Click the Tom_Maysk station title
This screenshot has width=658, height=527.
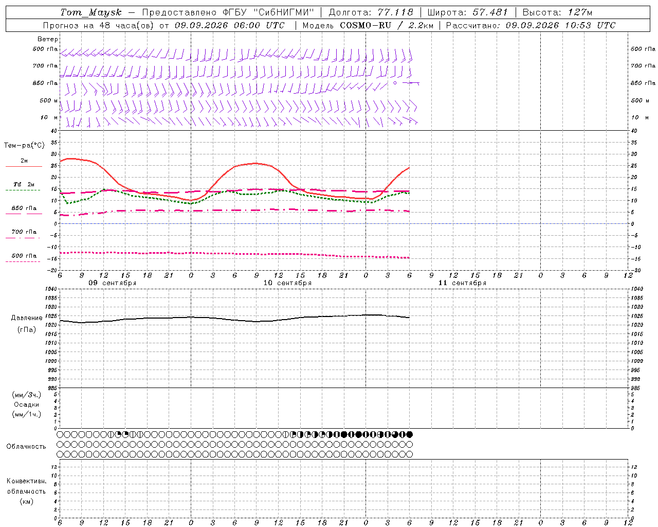click(91, 12)
